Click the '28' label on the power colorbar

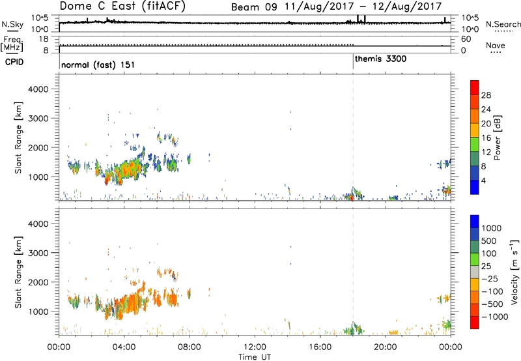(x=486, y=95)
